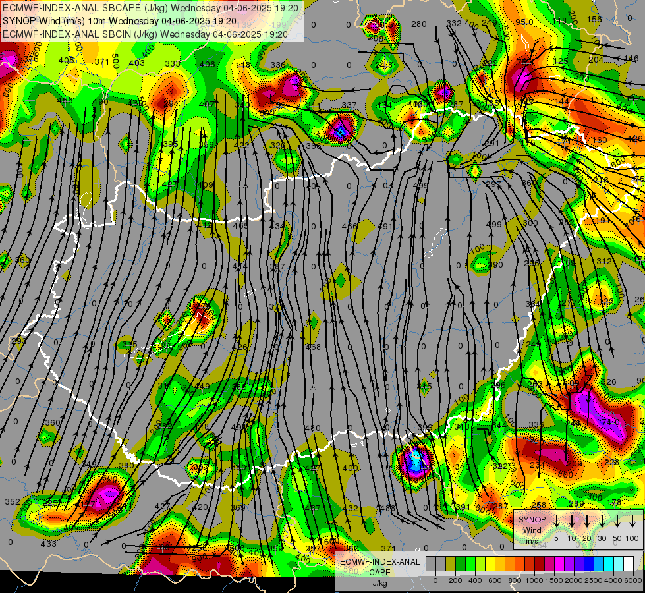Click the SYNOP Wind 10m title line
Image resolution: width=645 pixels, height=593 pixels.
(x=120, y=21)
